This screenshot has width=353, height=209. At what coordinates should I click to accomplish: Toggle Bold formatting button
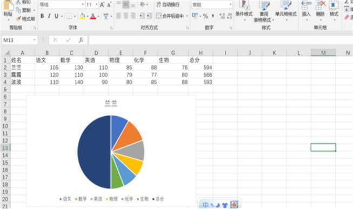point(42,16)
